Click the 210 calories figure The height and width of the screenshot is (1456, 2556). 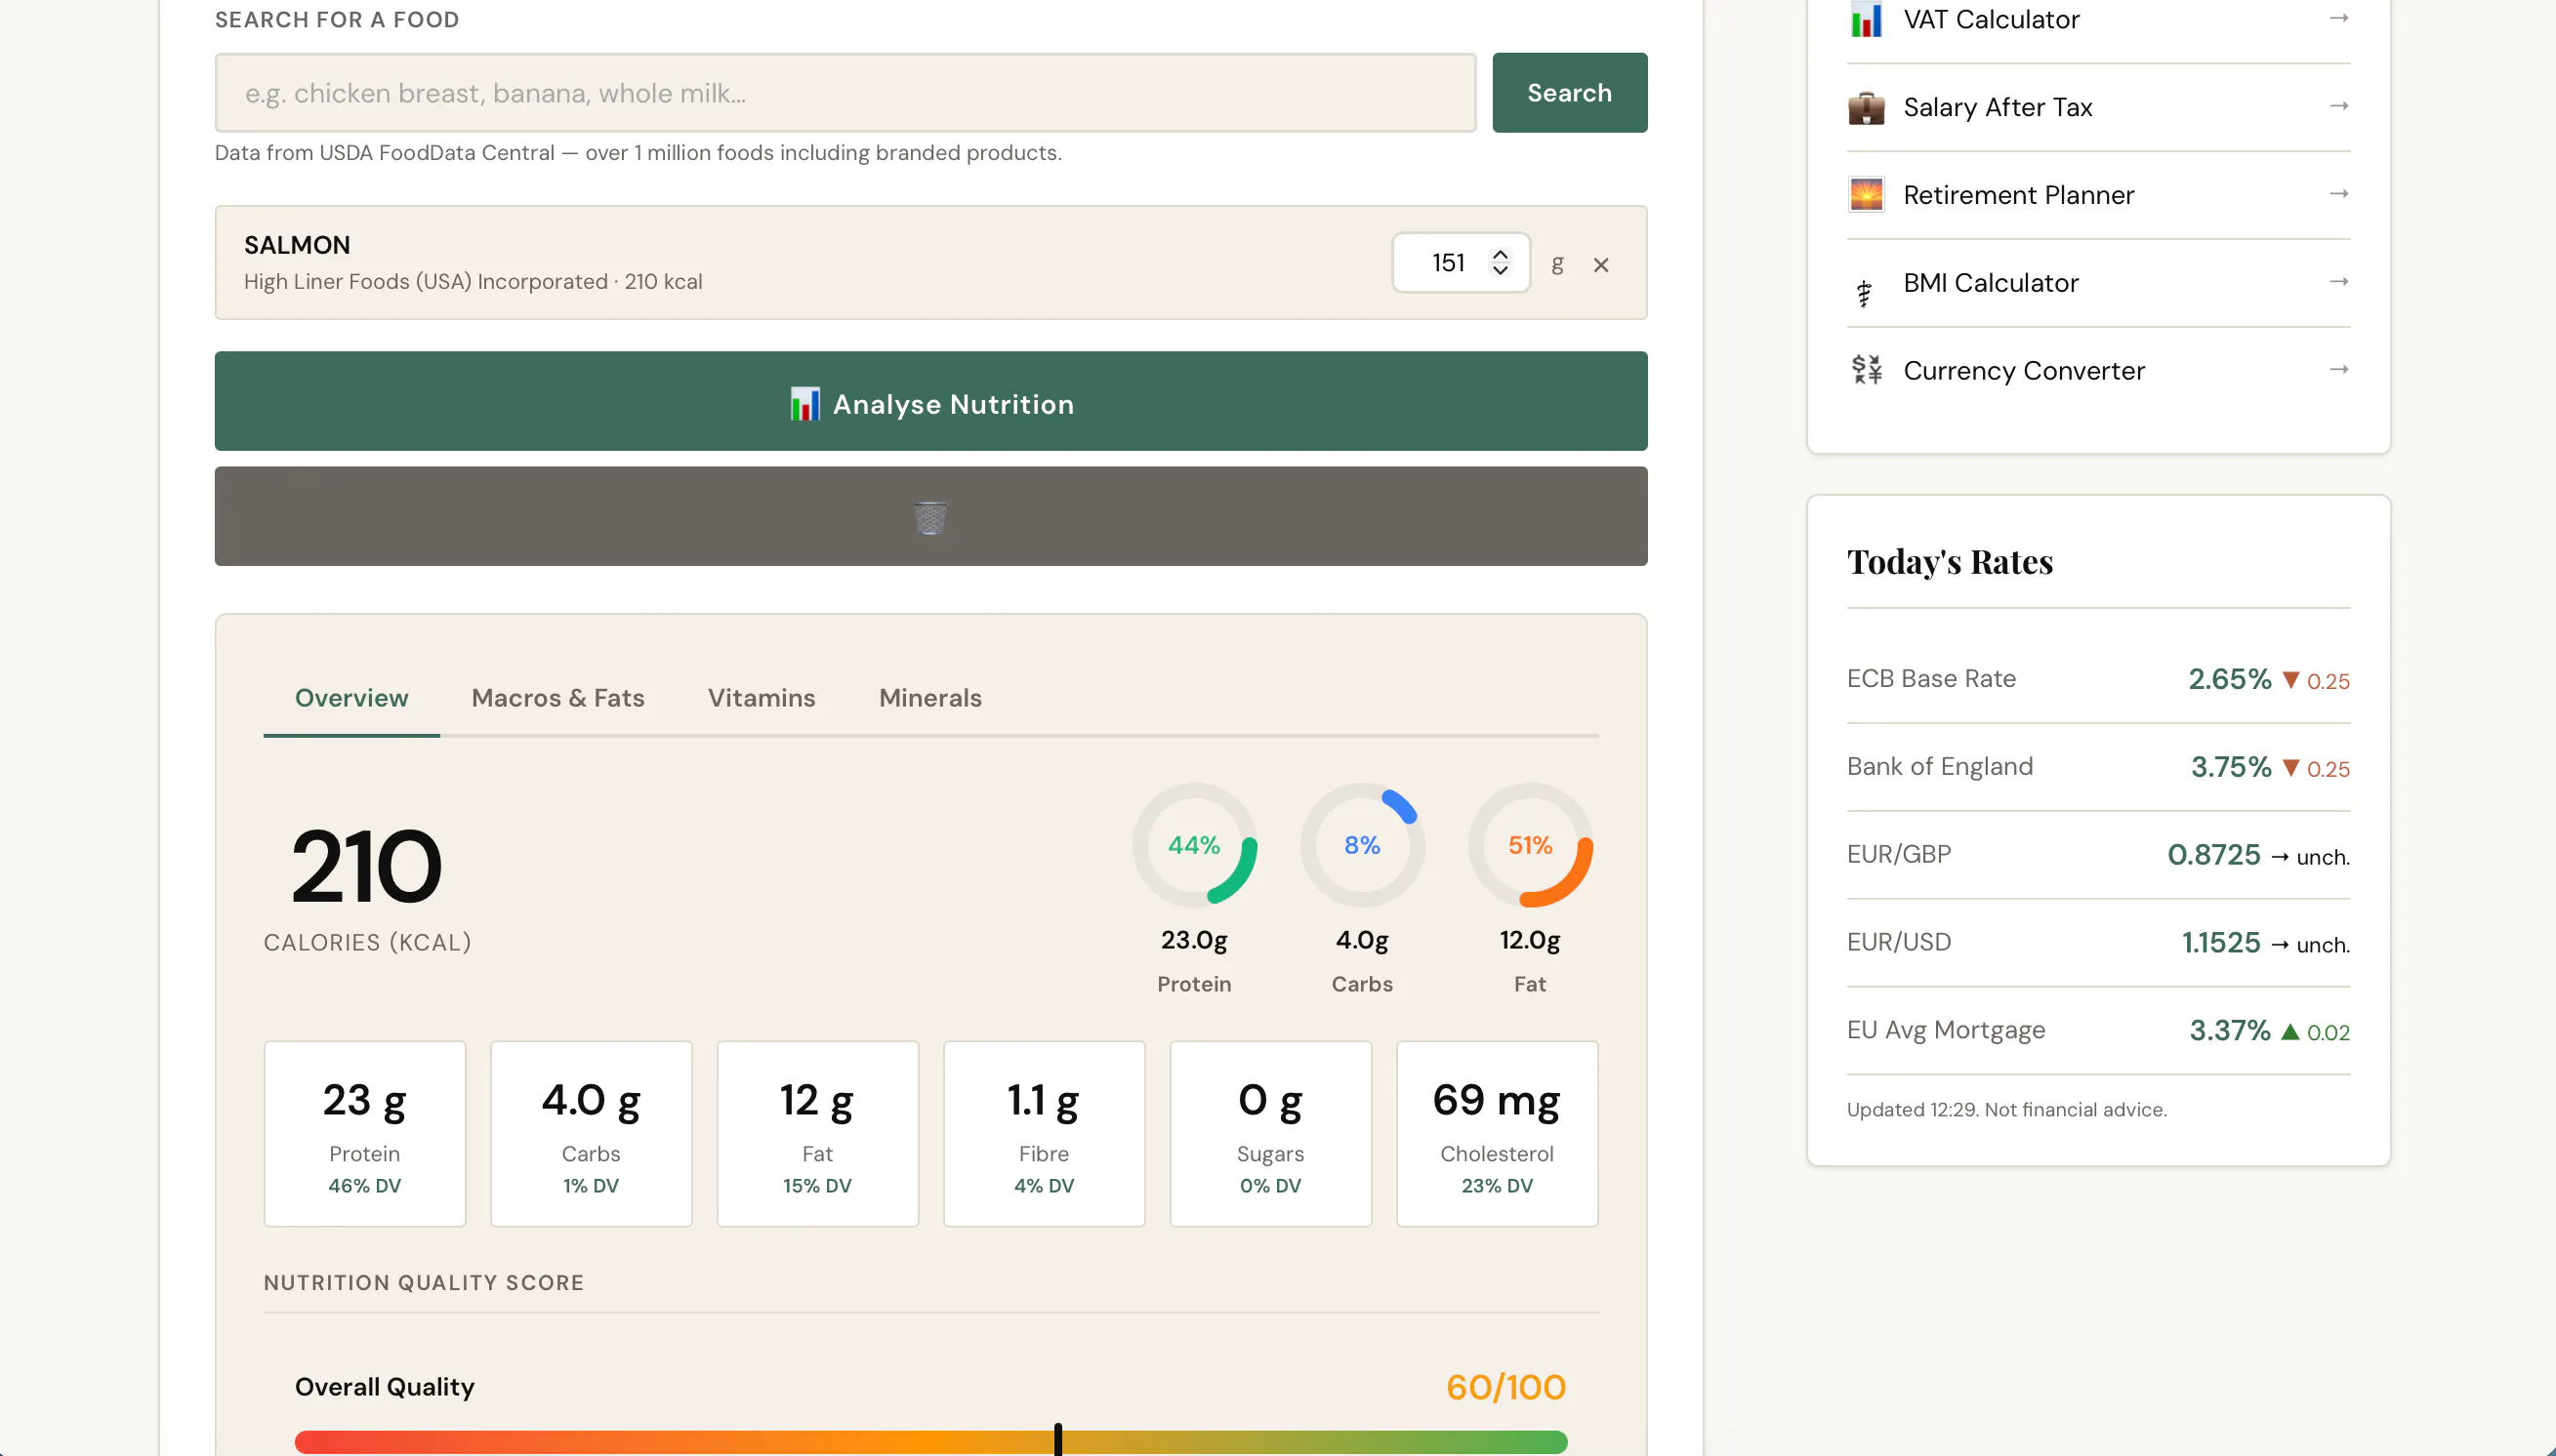click(366, 866)
